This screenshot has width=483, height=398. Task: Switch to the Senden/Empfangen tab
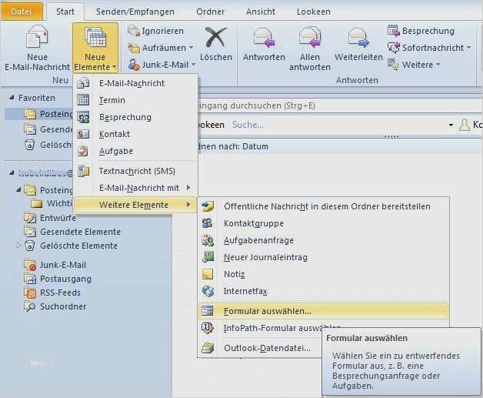point(135,12)
